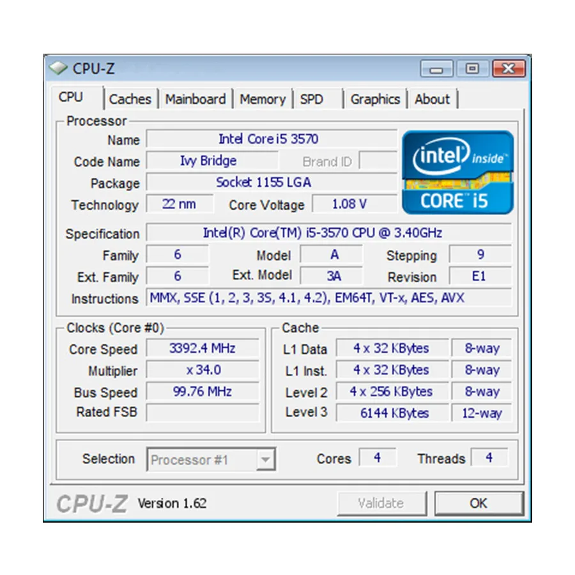Click the Level 3 12-way associativity value
This screenshot has width=575, height=575.
point(482,413)
